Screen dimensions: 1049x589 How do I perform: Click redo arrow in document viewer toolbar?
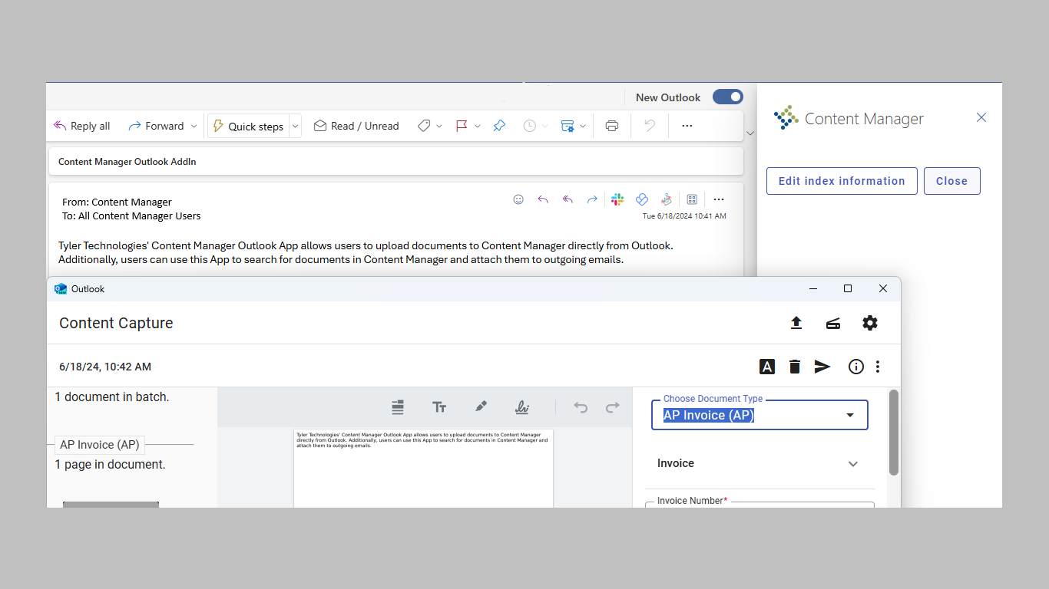tap(613, 407)
